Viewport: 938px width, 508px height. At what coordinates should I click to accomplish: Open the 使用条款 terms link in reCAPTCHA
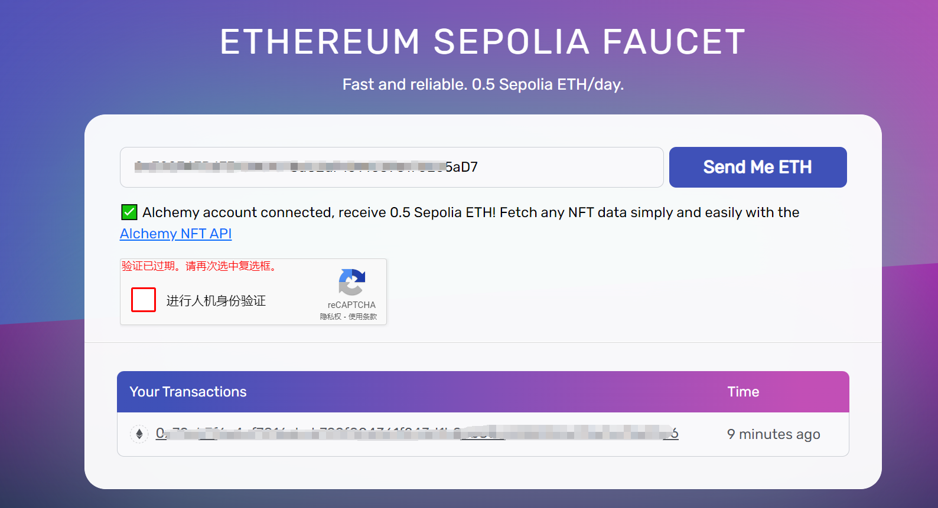point(363,317)
